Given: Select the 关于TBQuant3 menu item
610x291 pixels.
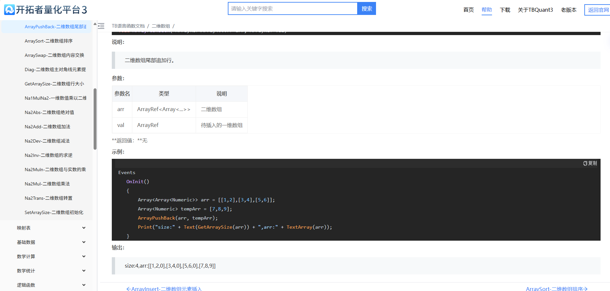Looking at the screenshot, I should 535,10.
